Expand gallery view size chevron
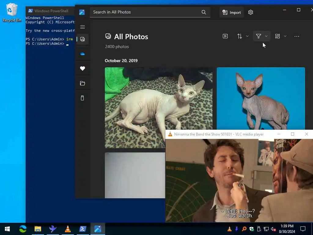Viewport: 313px width, 235px height. 285,36
